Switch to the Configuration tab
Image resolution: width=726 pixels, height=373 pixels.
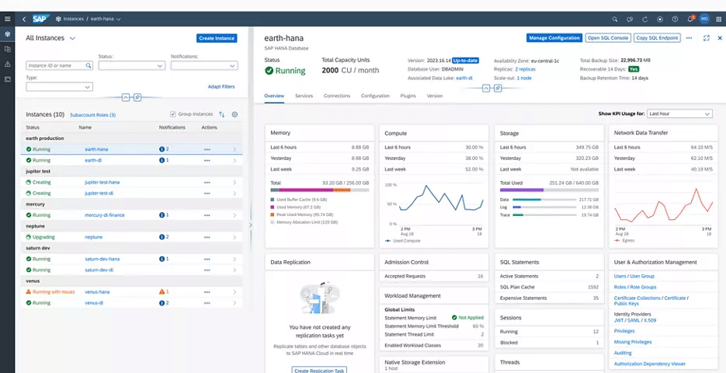click(375, 96)
